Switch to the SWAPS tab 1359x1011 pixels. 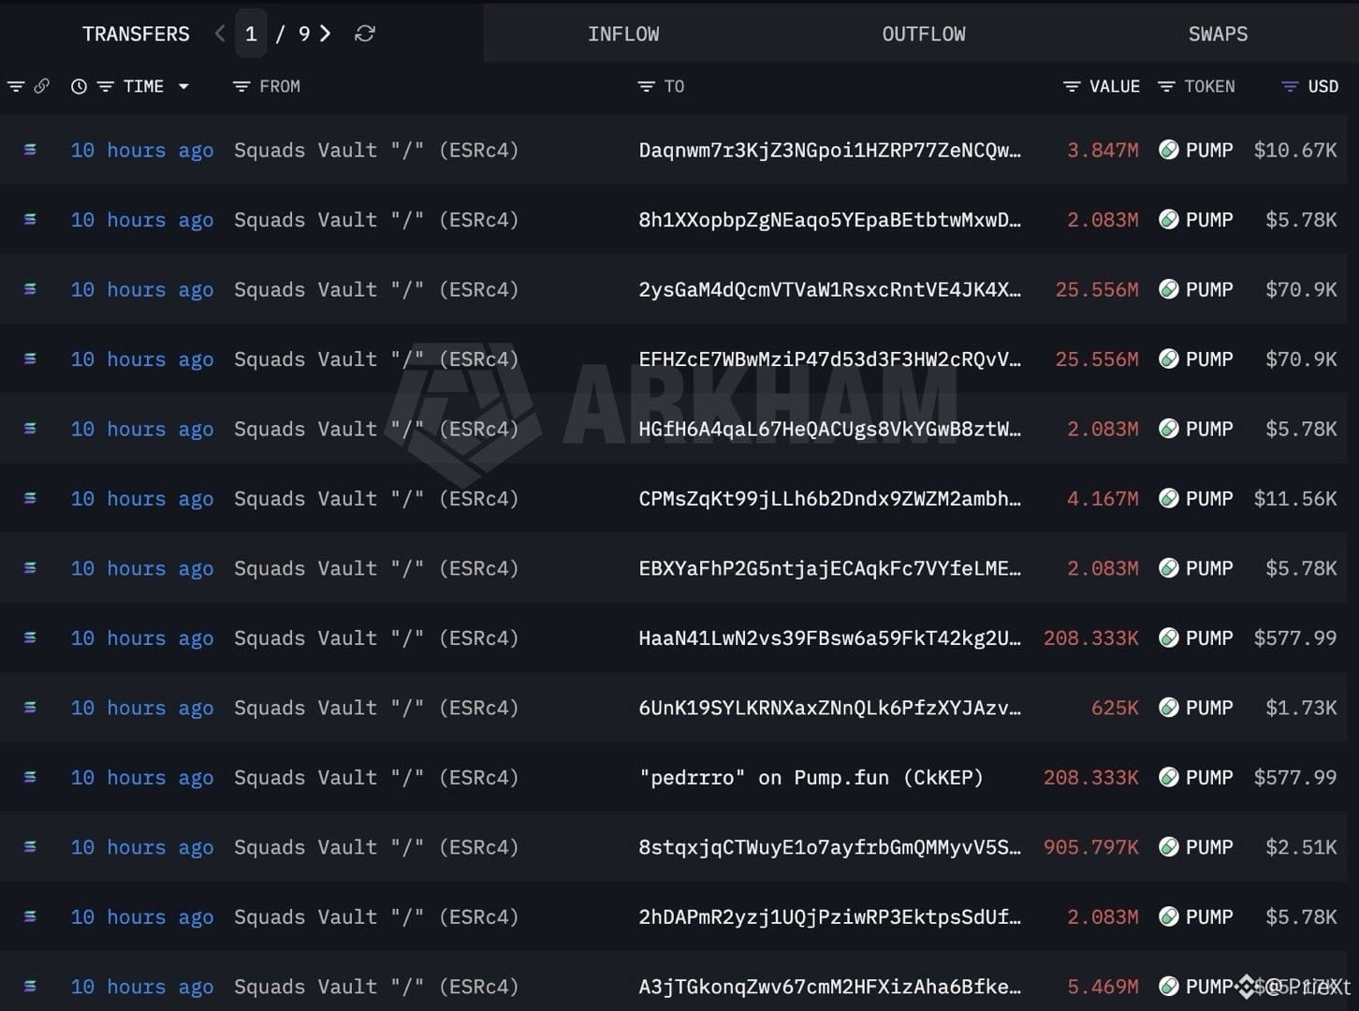1218,34
